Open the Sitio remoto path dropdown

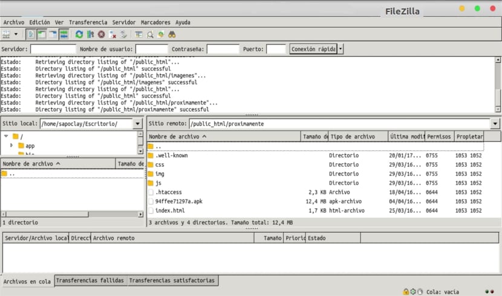tap(495, 123)
